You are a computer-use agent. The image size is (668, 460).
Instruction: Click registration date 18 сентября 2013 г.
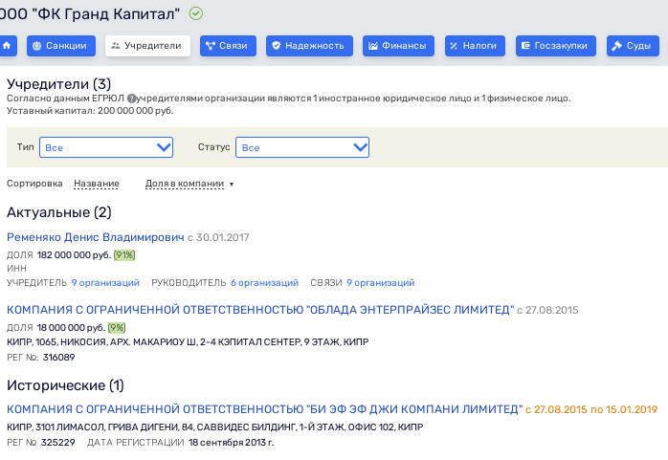tap(232, 443)
